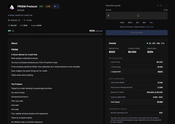Click the Futarchy AMM (7.8%) row
This screenshot has width=175, height=124.
[x=136, y=97]
